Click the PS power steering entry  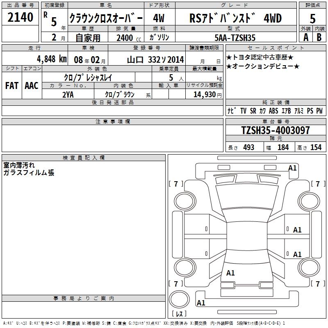(x=310, y=111)
